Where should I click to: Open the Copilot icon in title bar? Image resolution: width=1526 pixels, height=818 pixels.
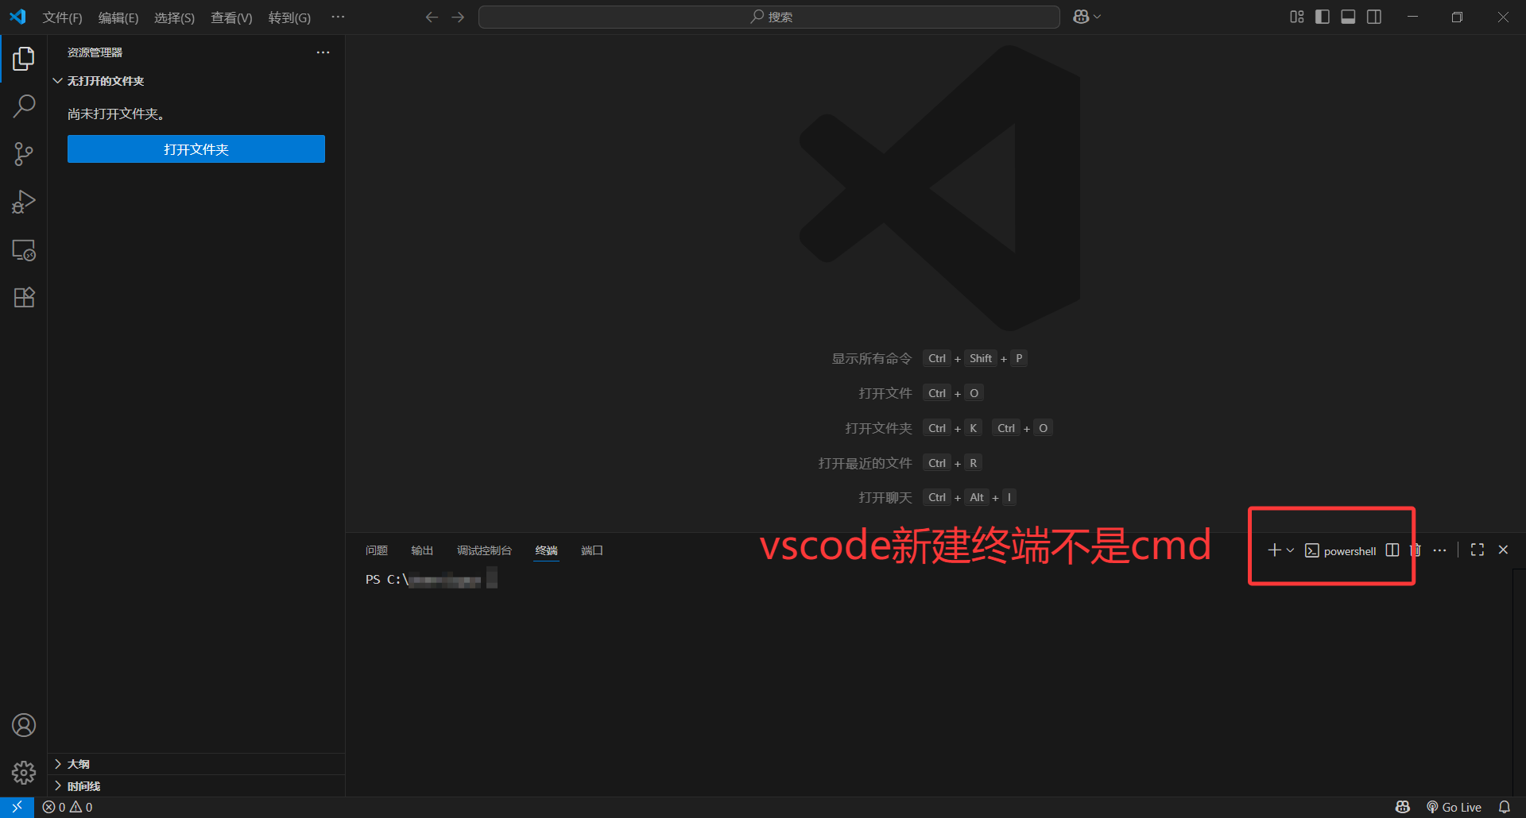1081,17
